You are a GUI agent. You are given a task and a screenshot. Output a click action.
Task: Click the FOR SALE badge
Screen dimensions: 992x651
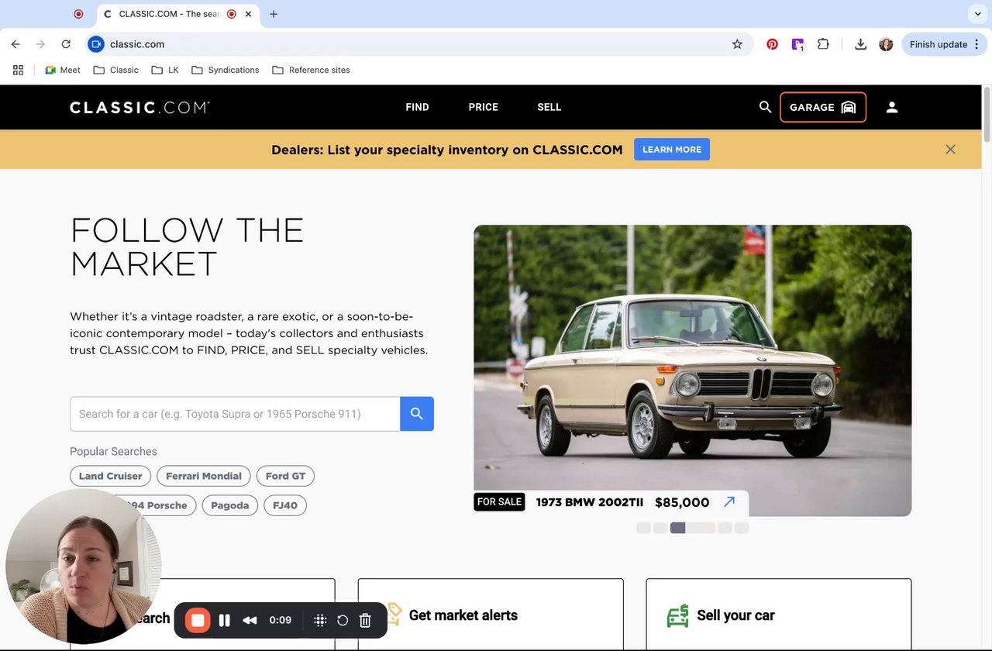tap(499, 502)
